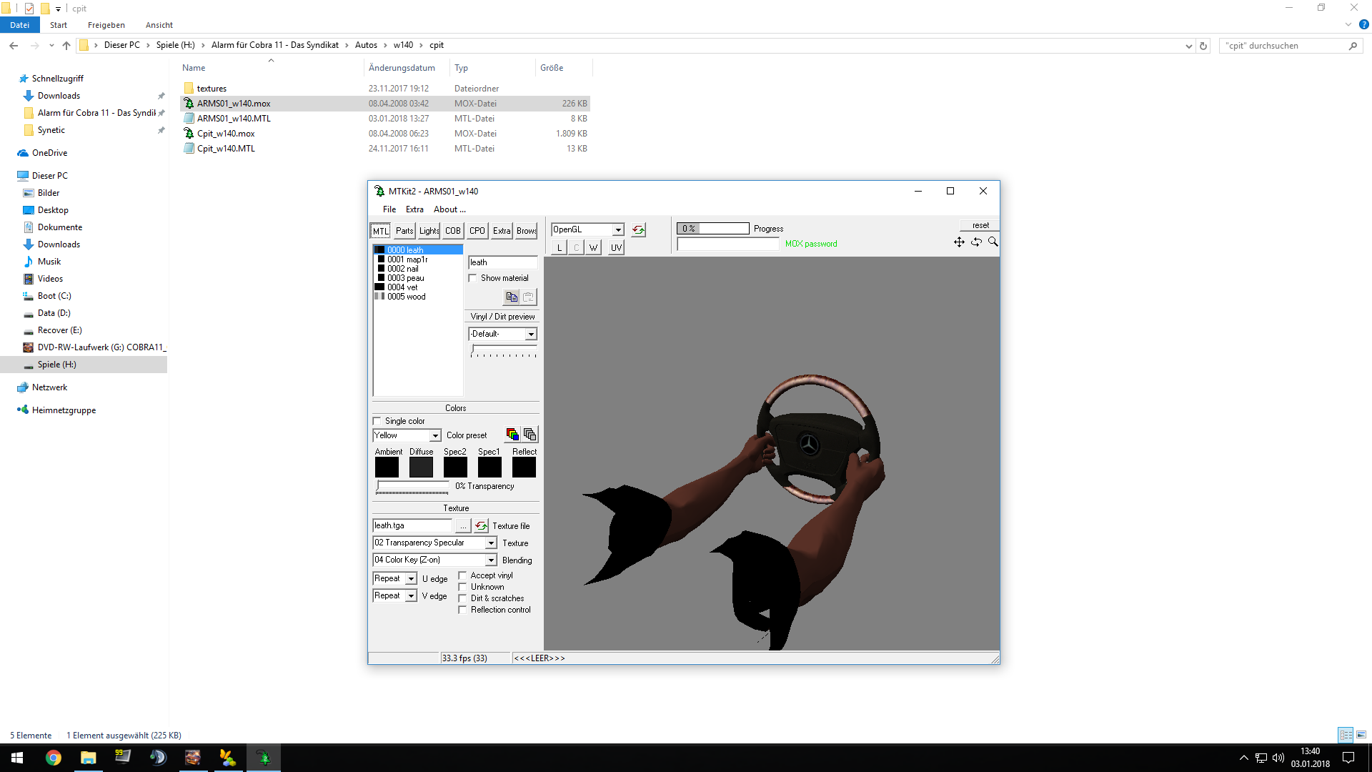Viewport: 1372px width, 772px height.
Task: Reload texture with the refresh icon
Action: [x=481, y=526]
